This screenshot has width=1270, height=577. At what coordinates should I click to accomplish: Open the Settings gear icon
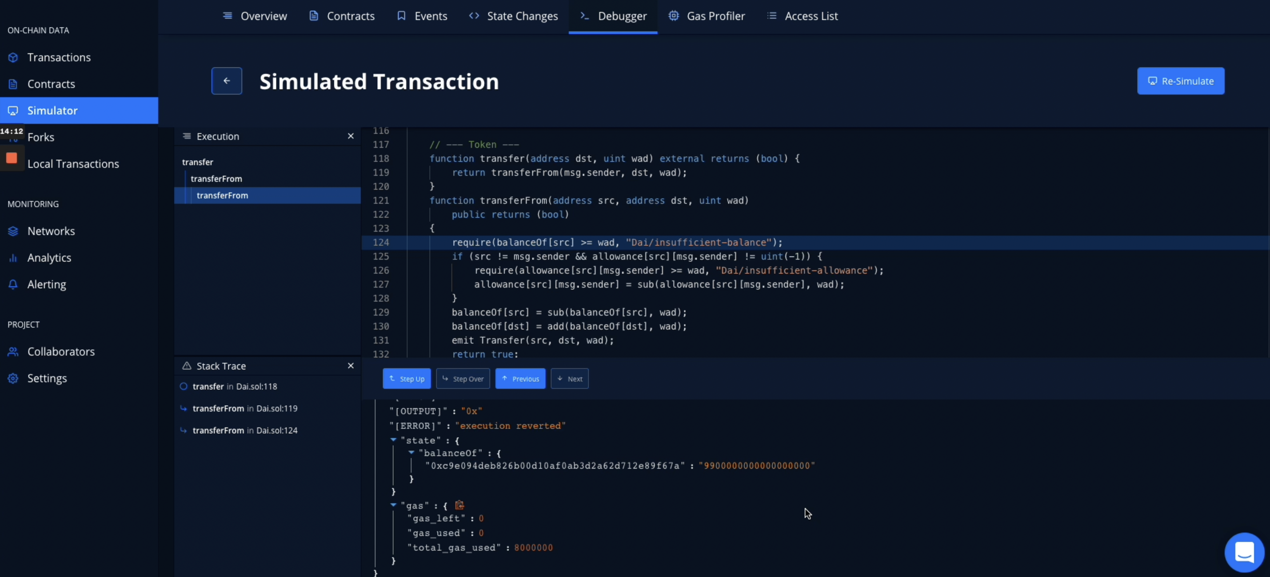point(13,378)
